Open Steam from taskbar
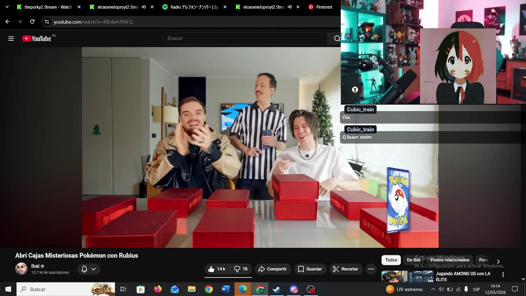Viewport: 526px width, 296px height. [x=277, y=289]
